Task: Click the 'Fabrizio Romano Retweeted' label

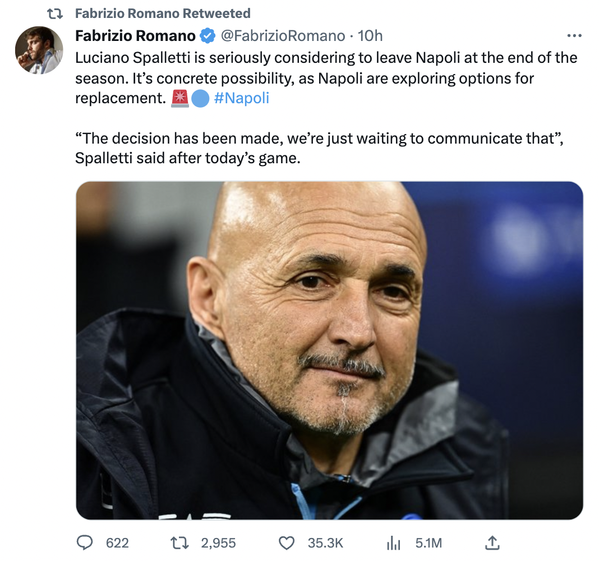Action: (163, 13)
